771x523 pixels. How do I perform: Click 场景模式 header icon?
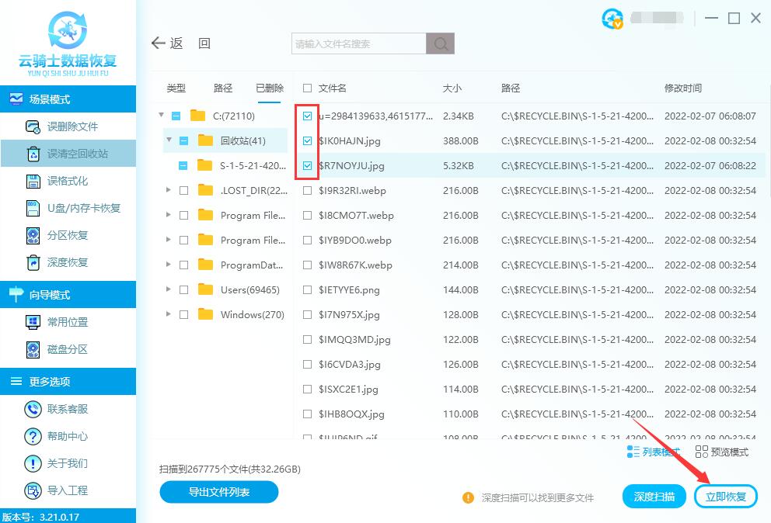coord(16,99)
